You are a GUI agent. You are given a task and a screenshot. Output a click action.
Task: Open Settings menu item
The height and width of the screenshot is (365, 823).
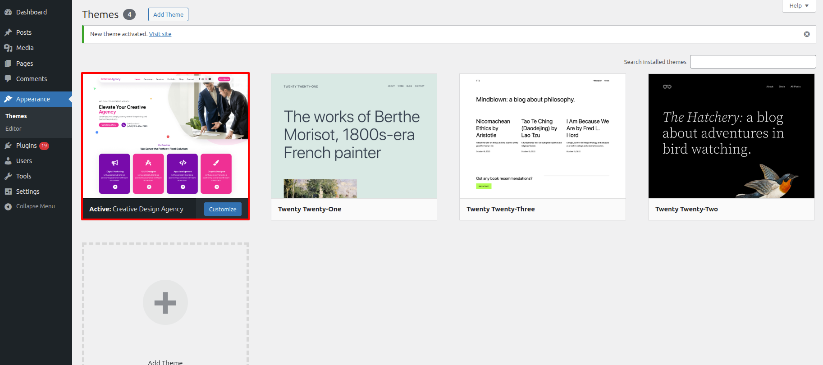click(x=36, y=192)
